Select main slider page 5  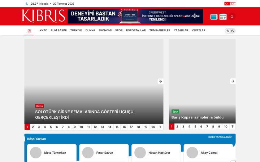coord(51,127)
